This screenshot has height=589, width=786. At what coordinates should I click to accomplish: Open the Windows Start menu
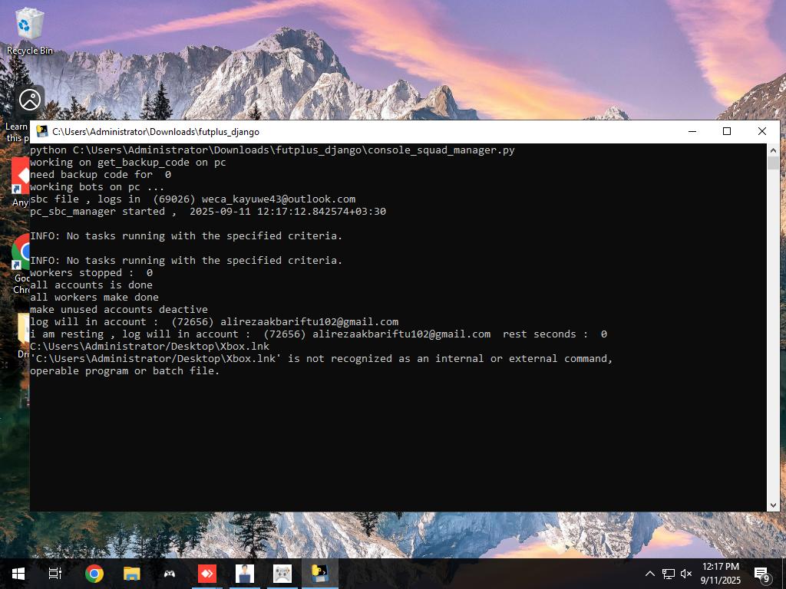pos(18,574)
